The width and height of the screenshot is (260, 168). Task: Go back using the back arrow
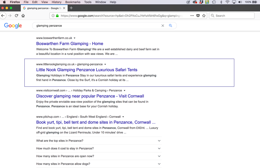(3, 16)
